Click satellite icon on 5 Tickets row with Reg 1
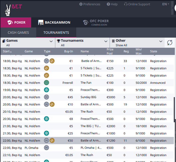 [46, 68]
